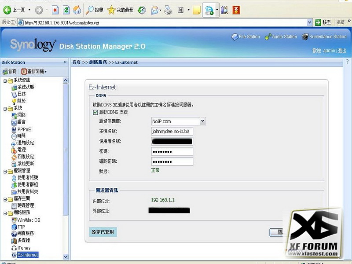352x264 pixels.
Task: Click the 主機名稱 hostname field
Action: (172, 131)
